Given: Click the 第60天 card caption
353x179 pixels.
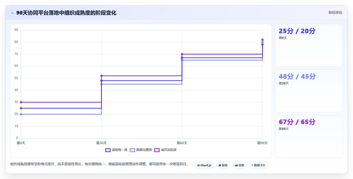Looking at the screenshot, I should pos(284,129).
